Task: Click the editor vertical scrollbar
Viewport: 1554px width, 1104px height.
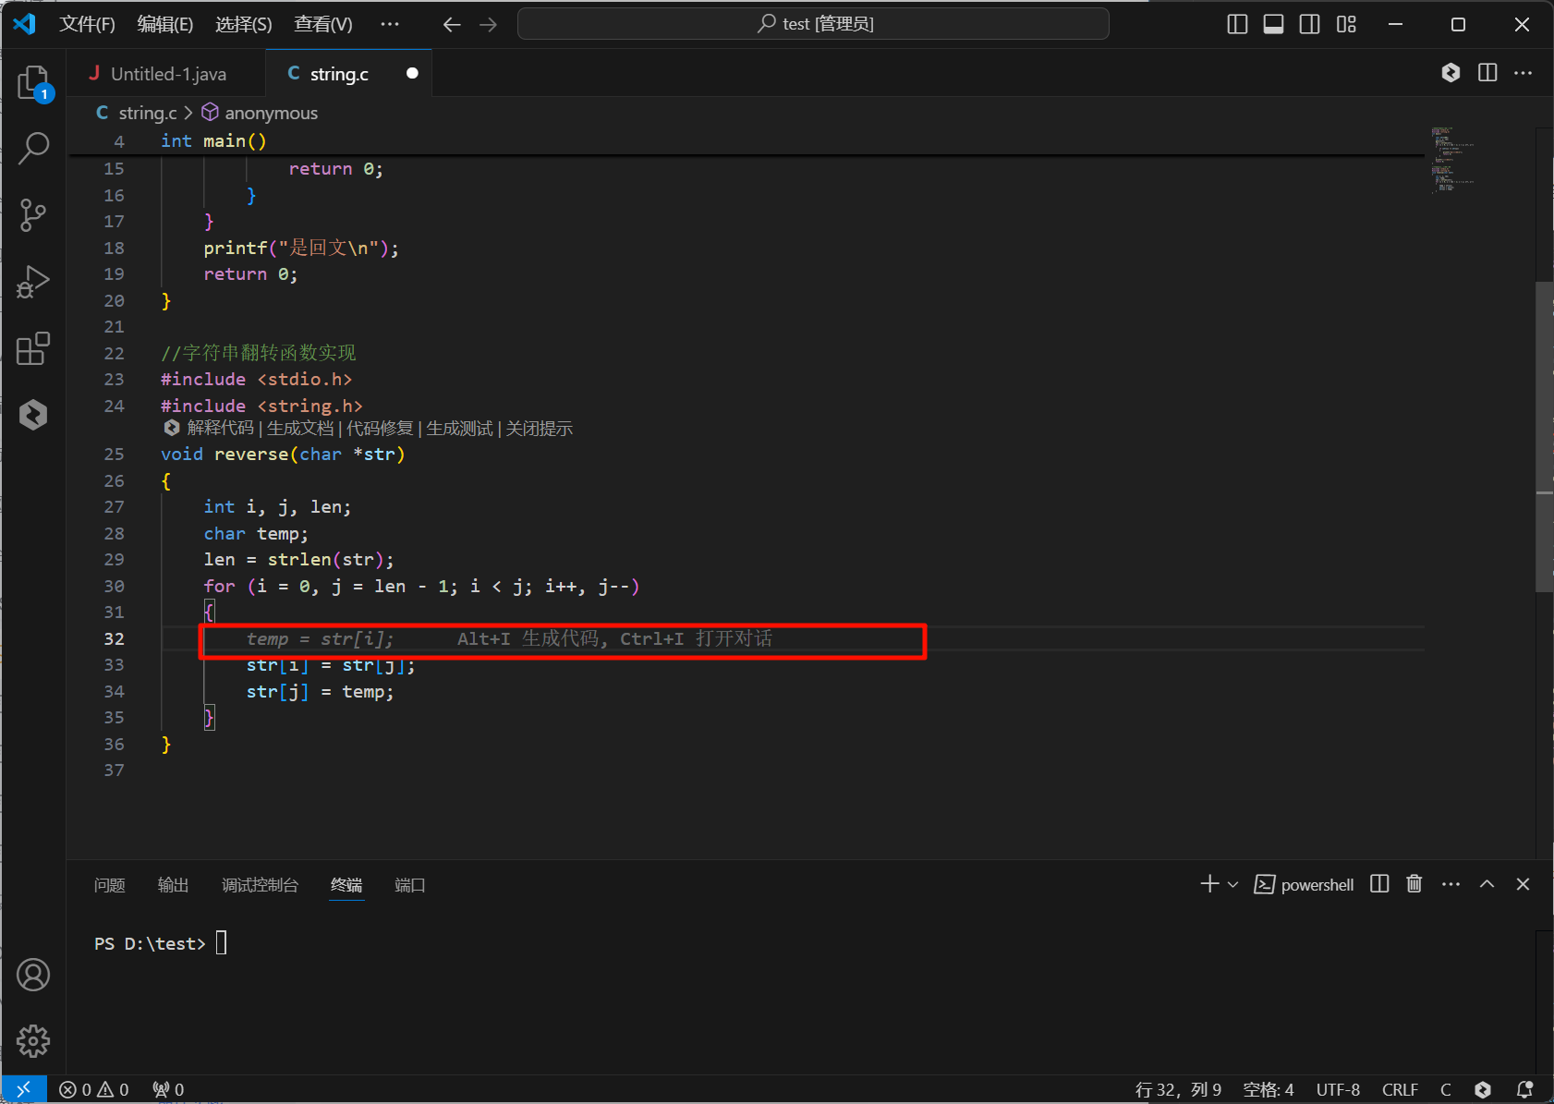Action: pyautogui.click(x=1543, y=434)
